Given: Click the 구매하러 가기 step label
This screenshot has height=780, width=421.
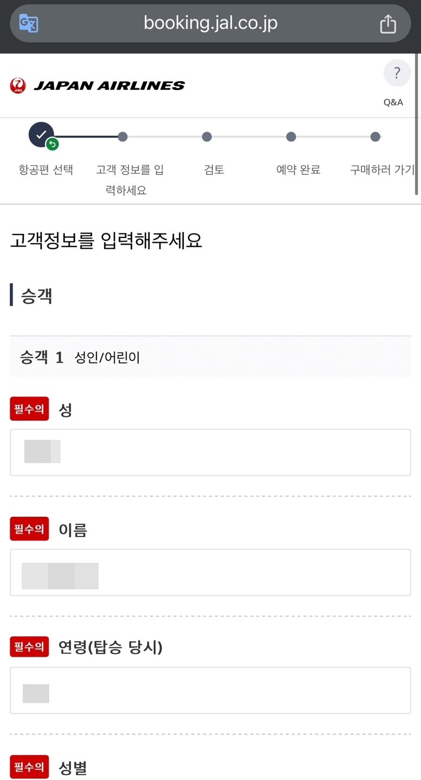Looking at the screenshot, I should [x=382, y=170].
